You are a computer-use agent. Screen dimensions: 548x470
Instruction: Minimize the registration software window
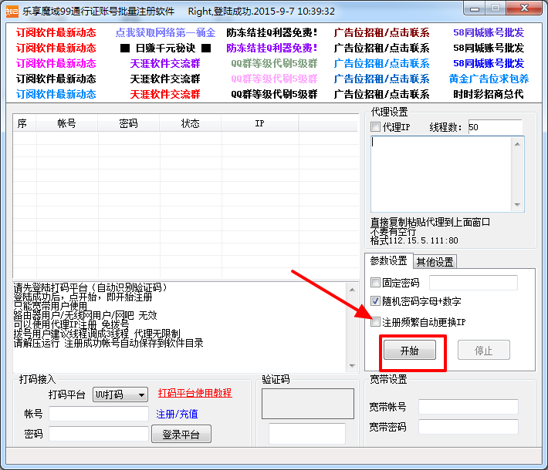[474, 8]
